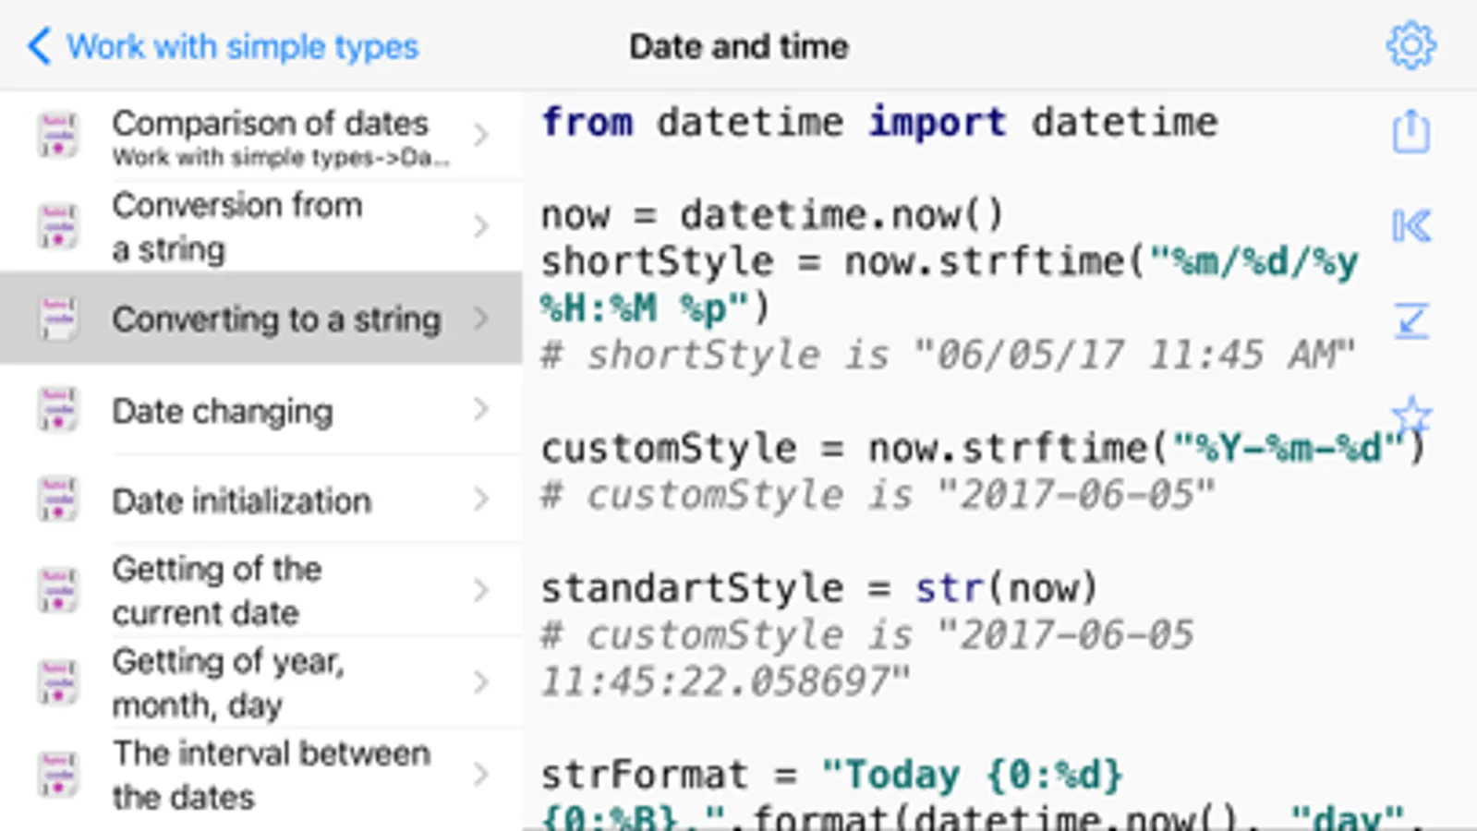
Task: Click the Comparison of dates snippet icon
Action: (57, 135)
